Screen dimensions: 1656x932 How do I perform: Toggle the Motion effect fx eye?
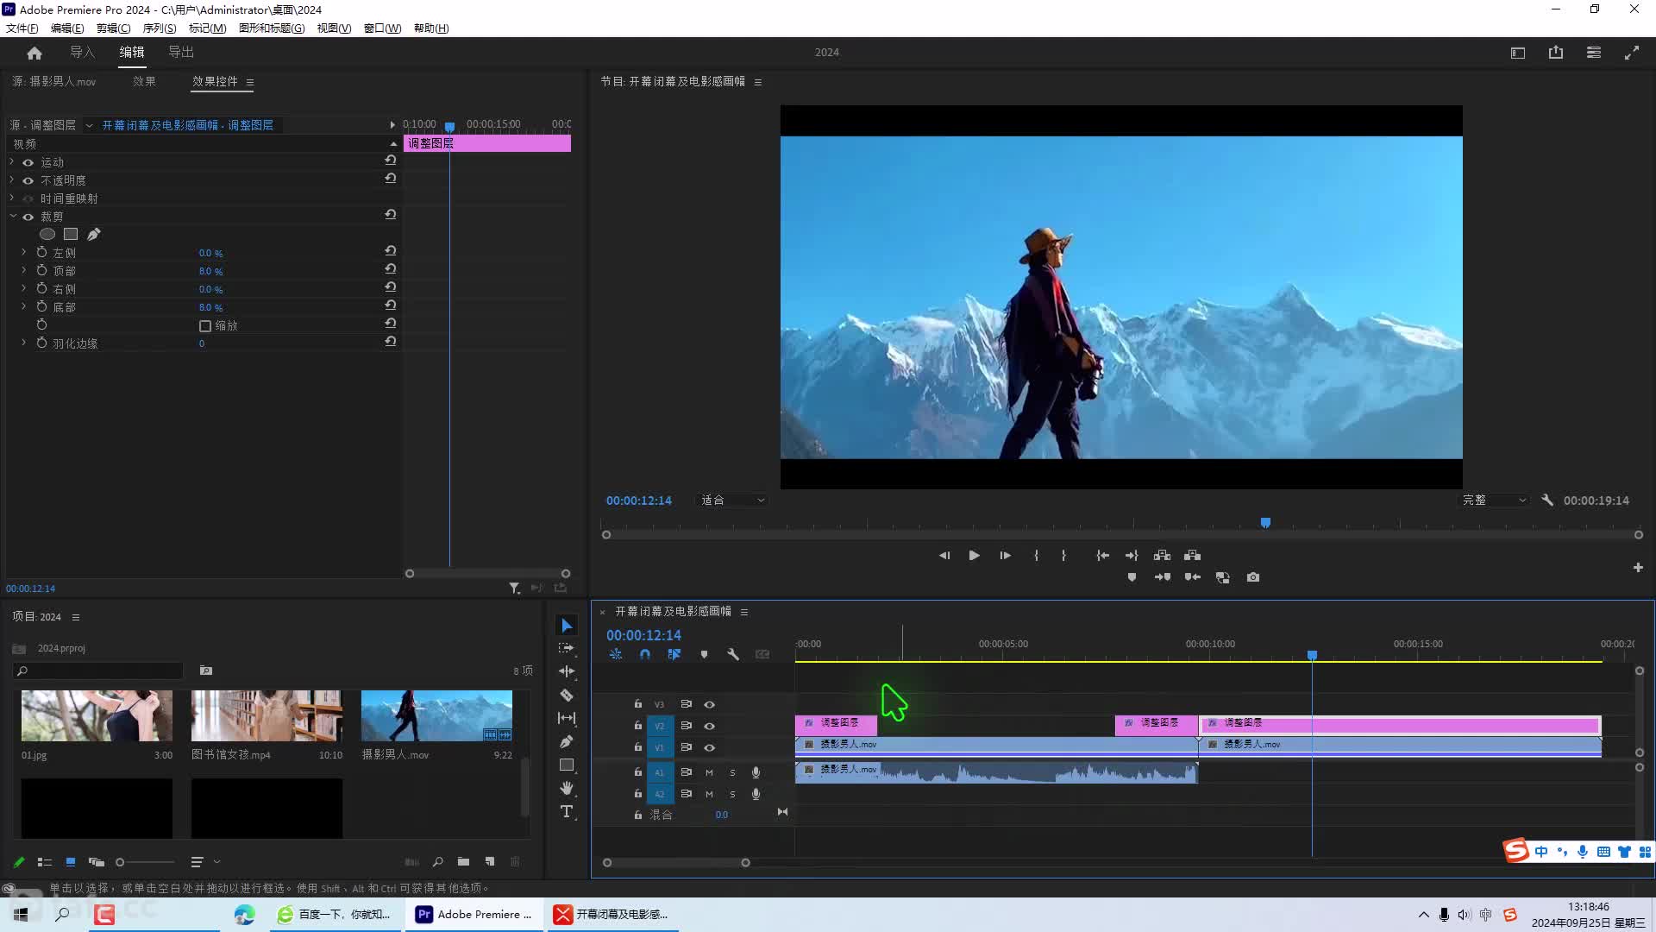[28, 162]
